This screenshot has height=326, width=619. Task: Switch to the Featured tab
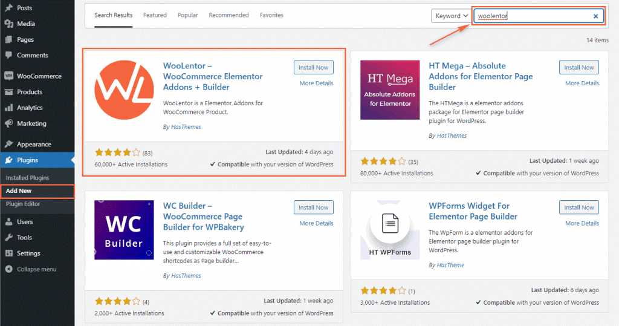155,15
